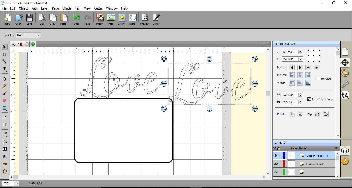Copy the selection using Copy icon
Image resolution: width=352 pixels, height=188 pixels.
click(x=53, y=19)
